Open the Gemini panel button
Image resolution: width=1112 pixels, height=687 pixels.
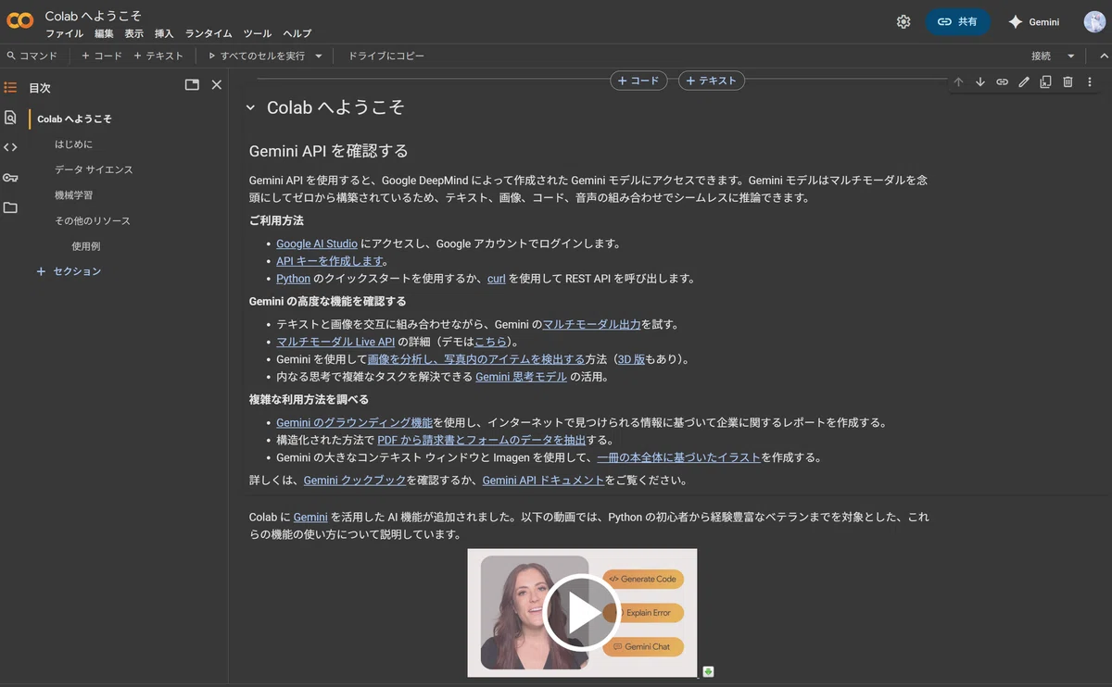click(1034, 21)
